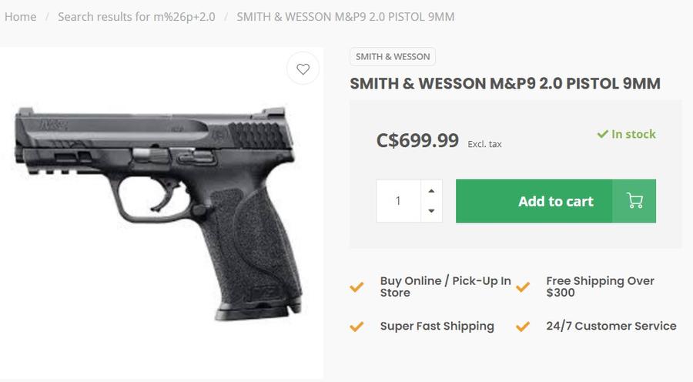Click the C$699.99 price

click(417, 141)
